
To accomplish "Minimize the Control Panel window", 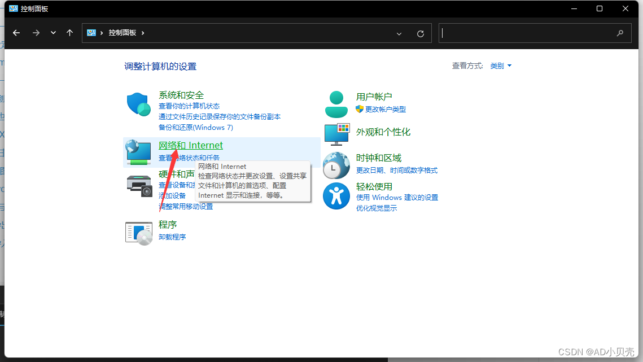I will point(574,8).
